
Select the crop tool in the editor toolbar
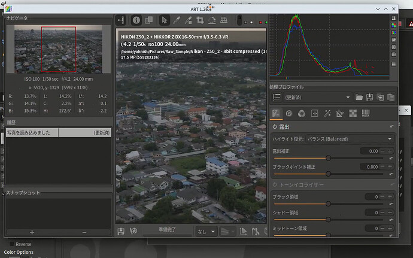click(x=201, y=20)
